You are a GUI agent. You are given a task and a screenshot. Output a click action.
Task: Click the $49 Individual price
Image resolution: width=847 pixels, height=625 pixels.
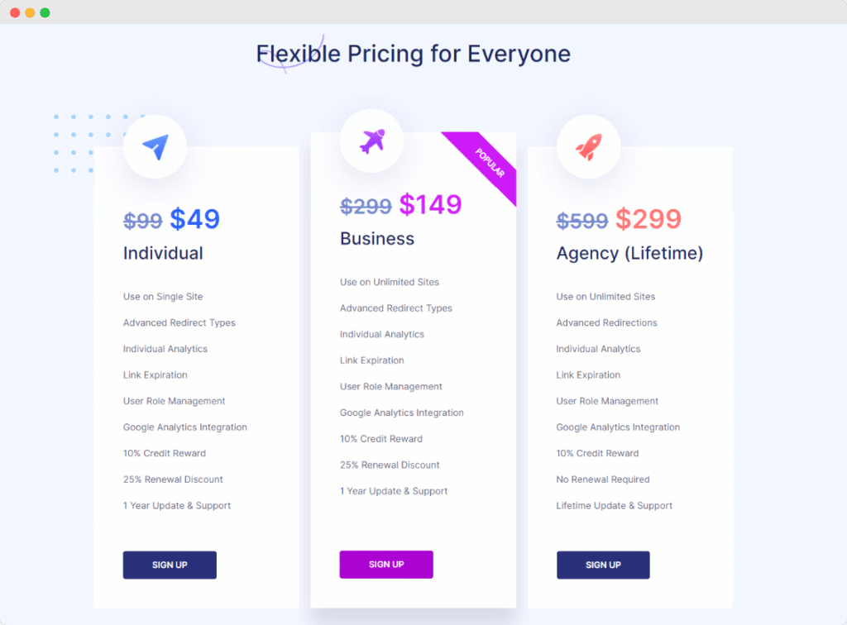point(195,219)
